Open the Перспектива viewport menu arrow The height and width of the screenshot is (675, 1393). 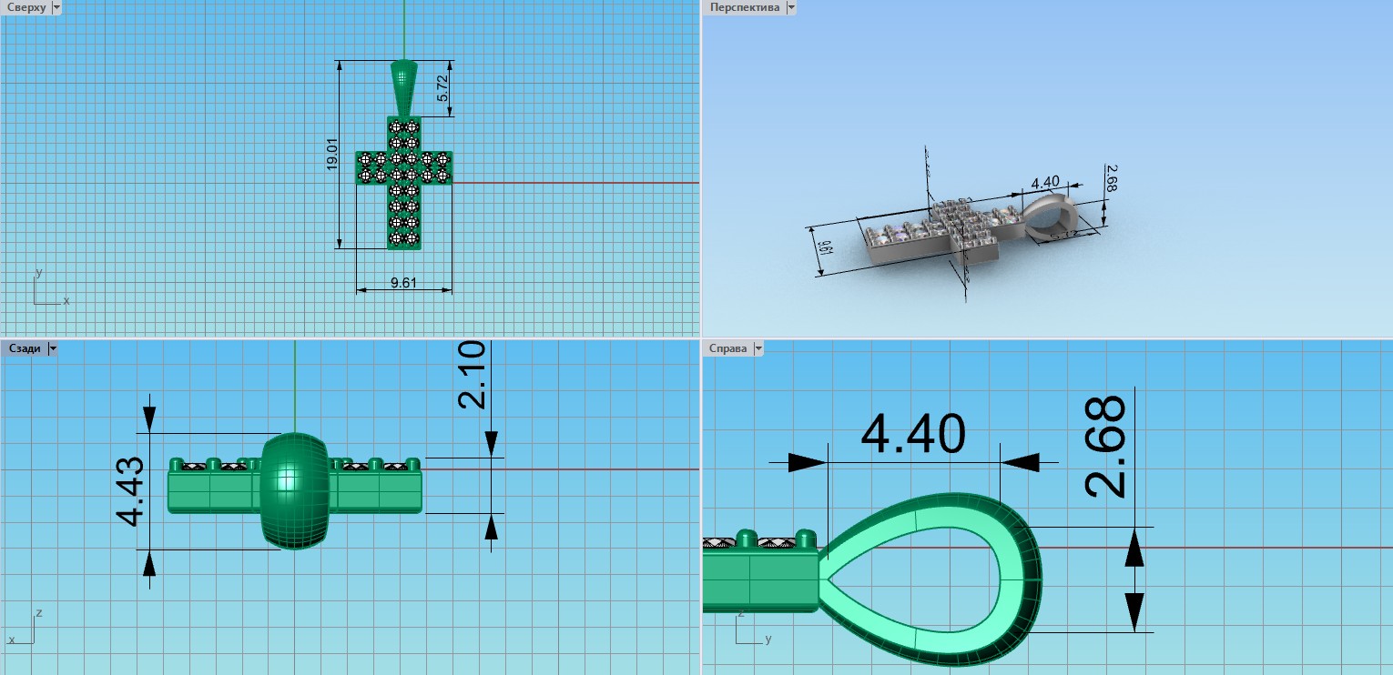coord(790,7)
